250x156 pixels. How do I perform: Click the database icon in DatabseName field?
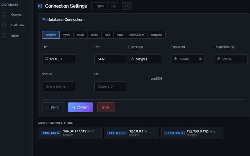[x=219, y=59]
